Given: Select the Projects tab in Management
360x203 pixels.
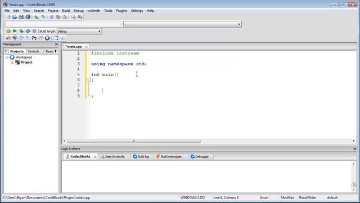Looking at the screenshot, I should pos(17,51).
